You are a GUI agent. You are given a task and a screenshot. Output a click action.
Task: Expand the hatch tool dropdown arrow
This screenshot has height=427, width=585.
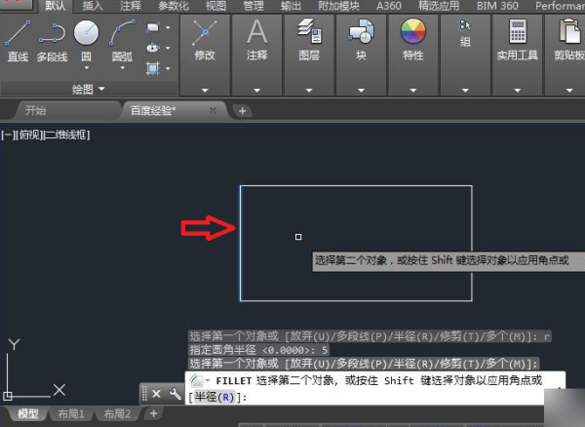click(x=168, y=68)
